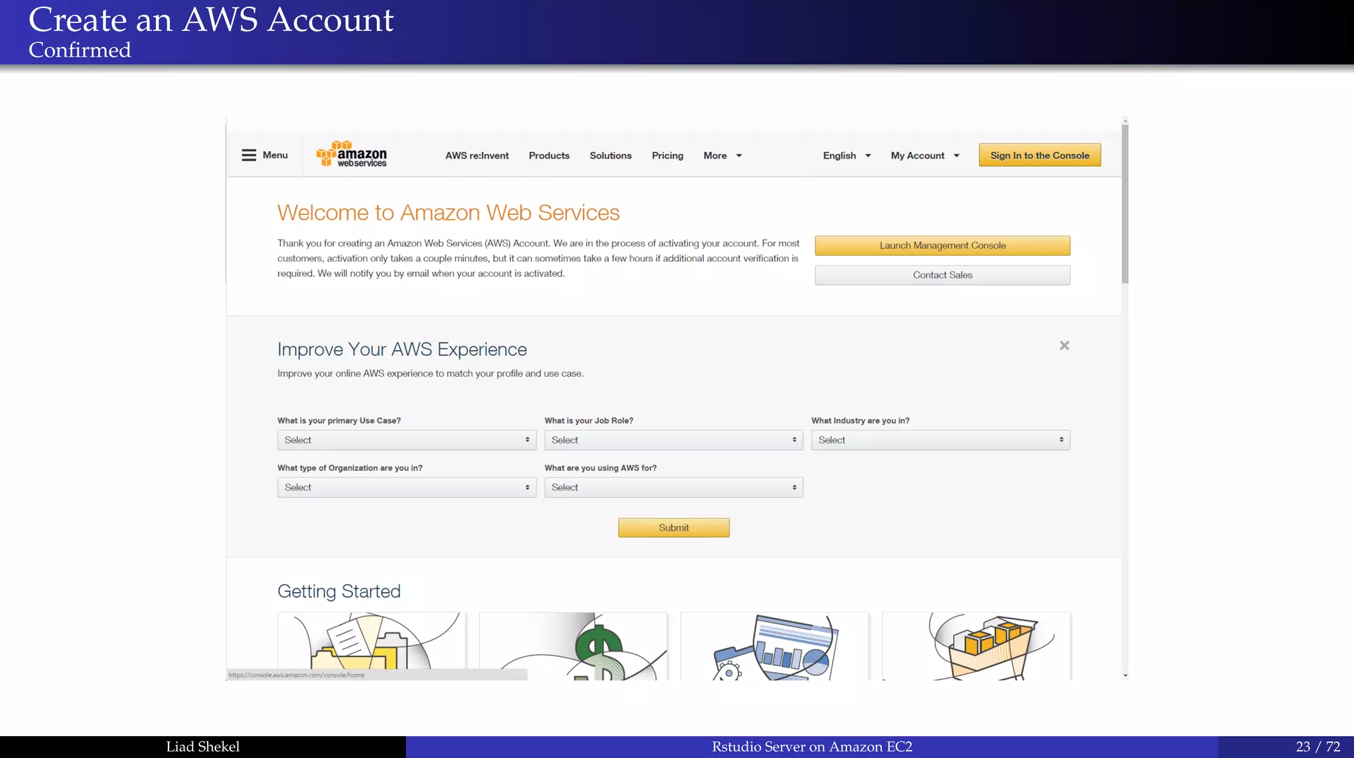Click the Improve Your AWS Experience heading
1354x758 pixels.
point(402,350)
